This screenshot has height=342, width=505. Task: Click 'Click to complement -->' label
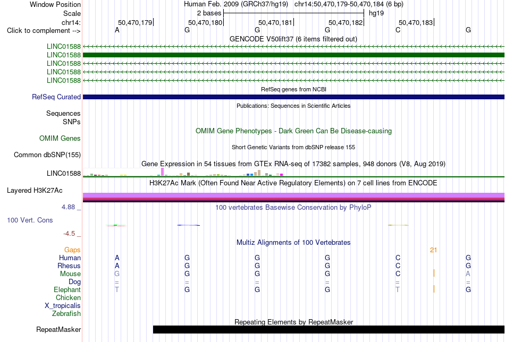tap(44, 31)
